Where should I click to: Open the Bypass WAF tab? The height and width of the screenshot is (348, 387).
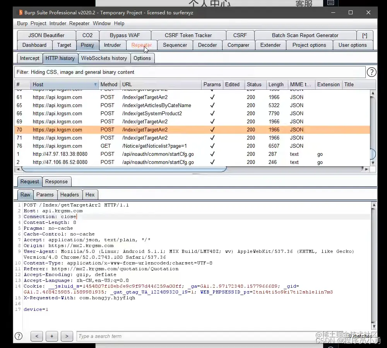(125, 35)
